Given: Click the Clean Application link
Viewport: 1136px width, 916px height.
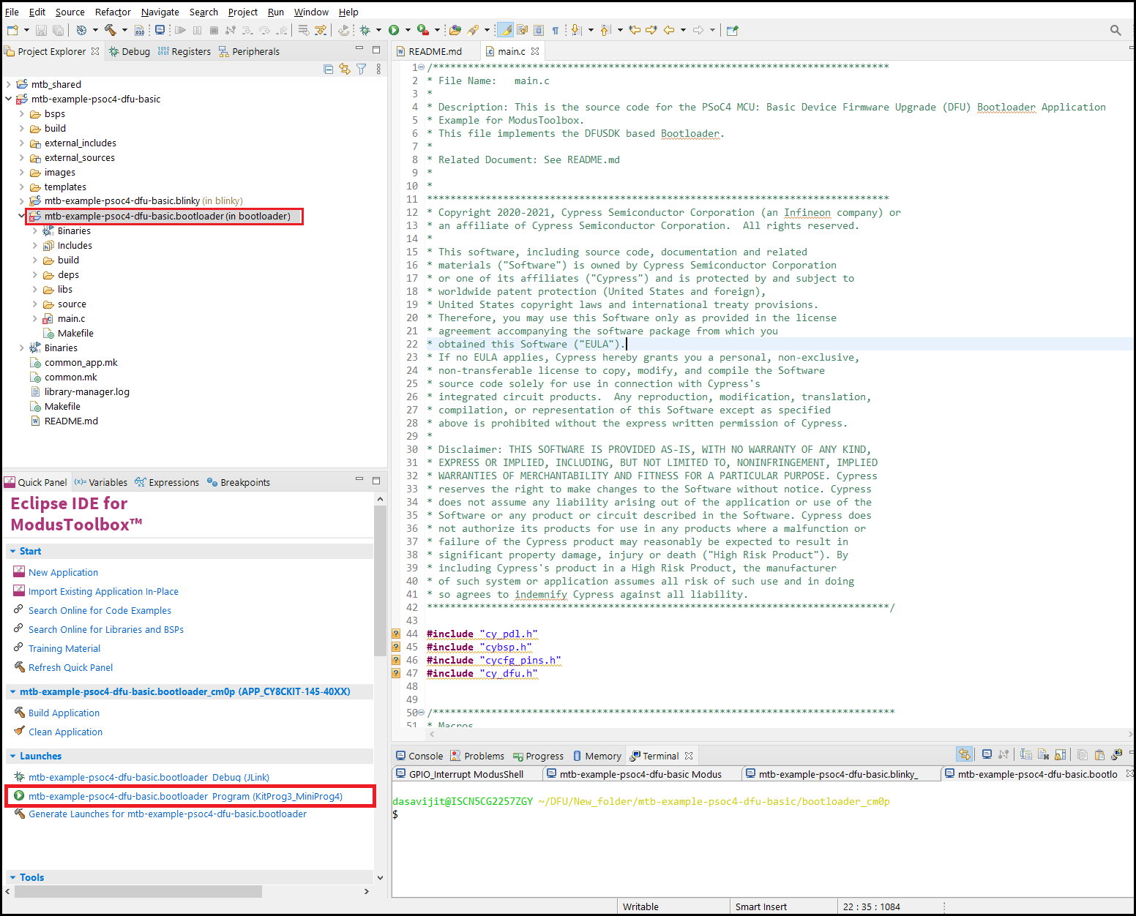Looking at the screenshot, I should [65, 732].
